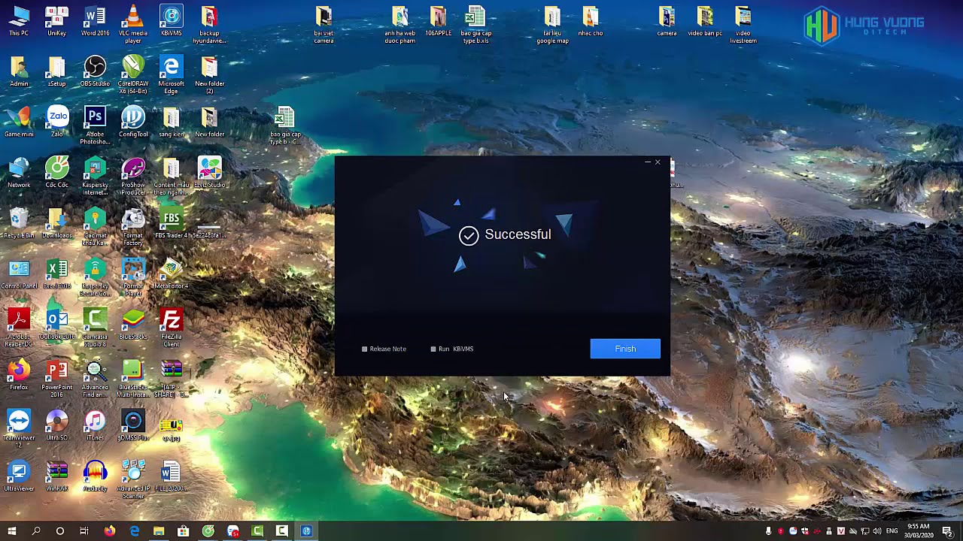The image size is (963, 541).
Task: Open File Explorer from the taskbar
Action: pyautogui.click(x=159, y=531)
